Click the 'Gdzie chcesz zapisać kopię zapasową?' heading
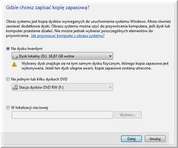The image size is (178, 148). 47,8
